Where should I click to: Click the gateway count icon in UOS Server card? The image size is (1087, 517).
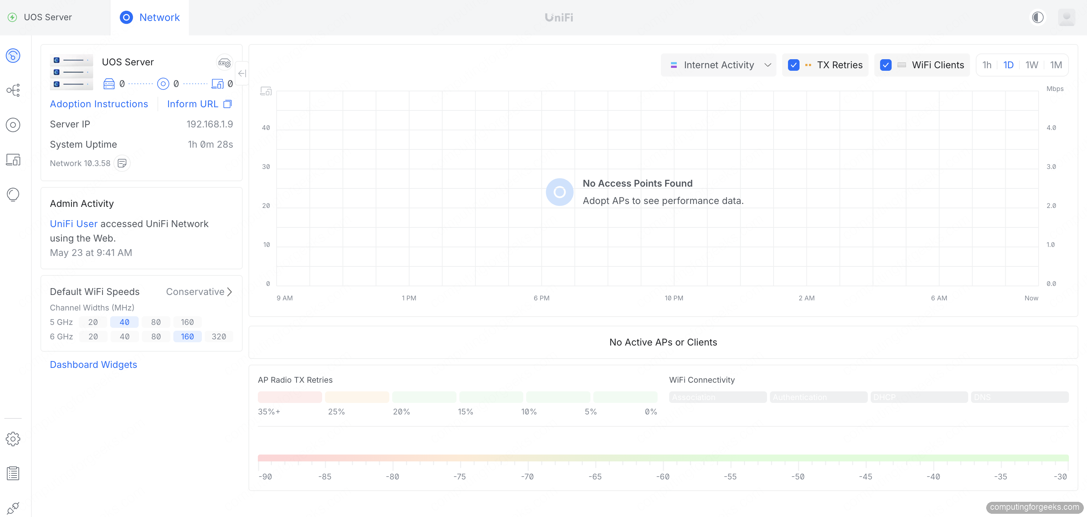click(x=109, y=84)
